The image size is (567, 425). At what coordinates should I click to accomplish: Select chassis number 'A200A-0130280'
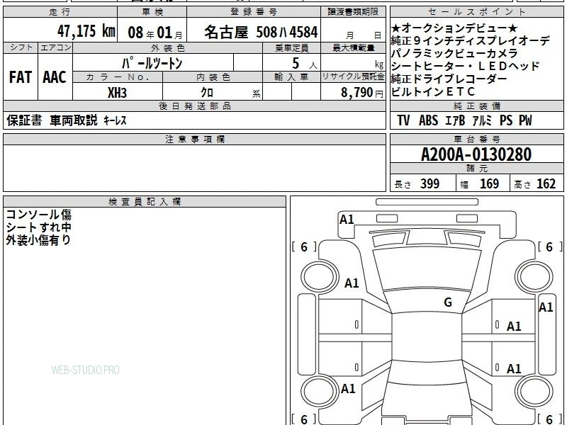[476, 154]
